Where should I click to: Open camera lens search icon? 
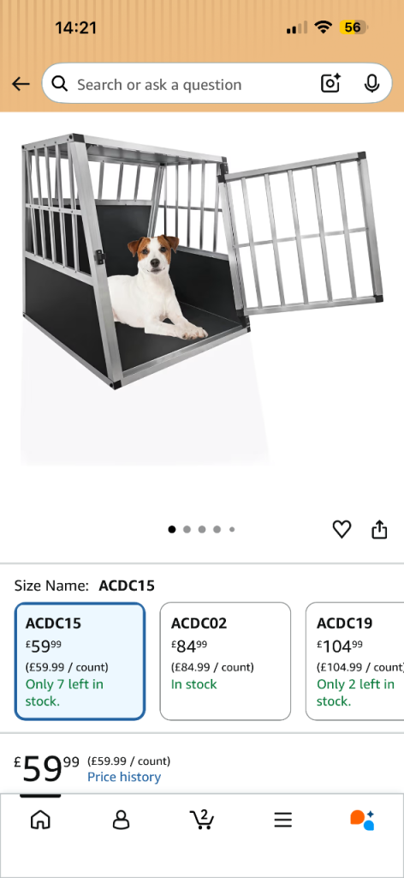(330, 83)
